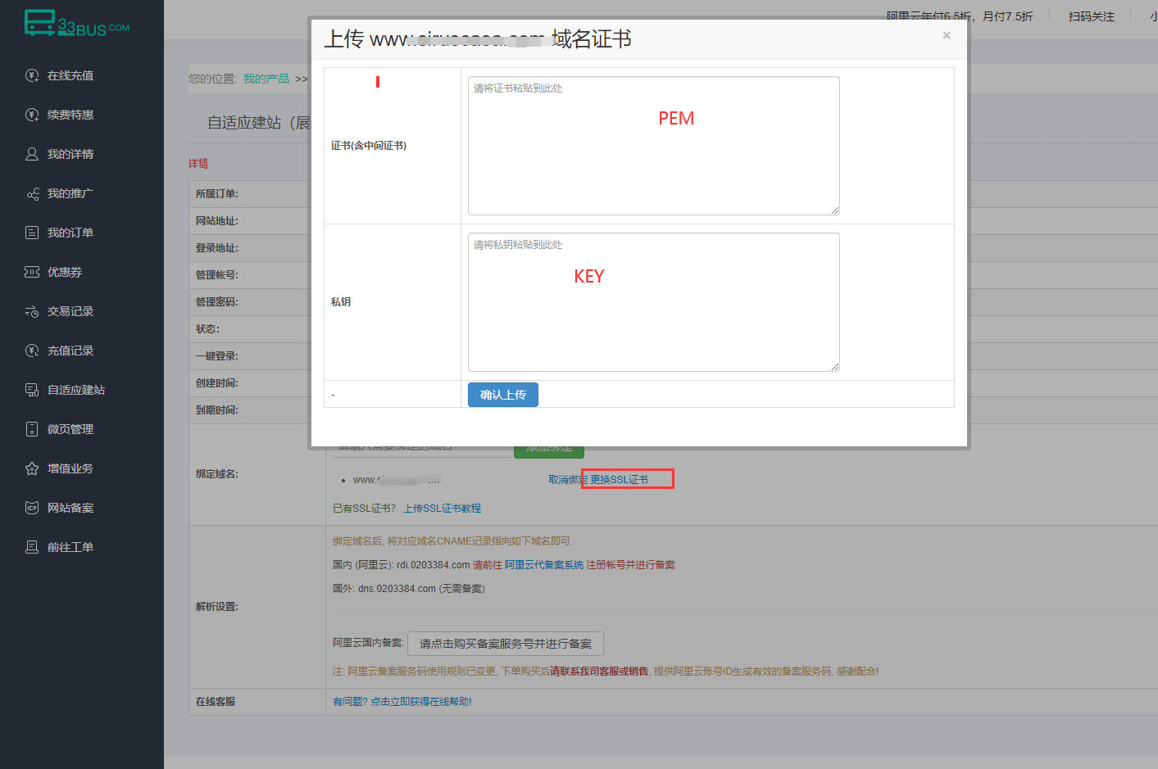Click the 在线充值 recharge icon in sidebar

[32, 75]
